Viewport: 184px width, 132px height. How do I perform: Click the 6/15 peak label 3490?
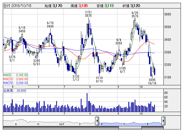click(50, 26)
